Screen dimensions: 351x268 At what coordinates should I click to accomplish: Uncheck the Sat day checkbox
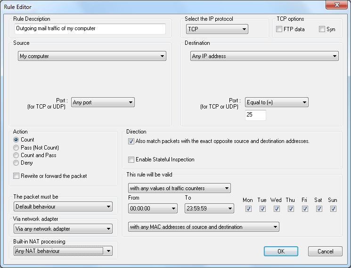point(319,209)
